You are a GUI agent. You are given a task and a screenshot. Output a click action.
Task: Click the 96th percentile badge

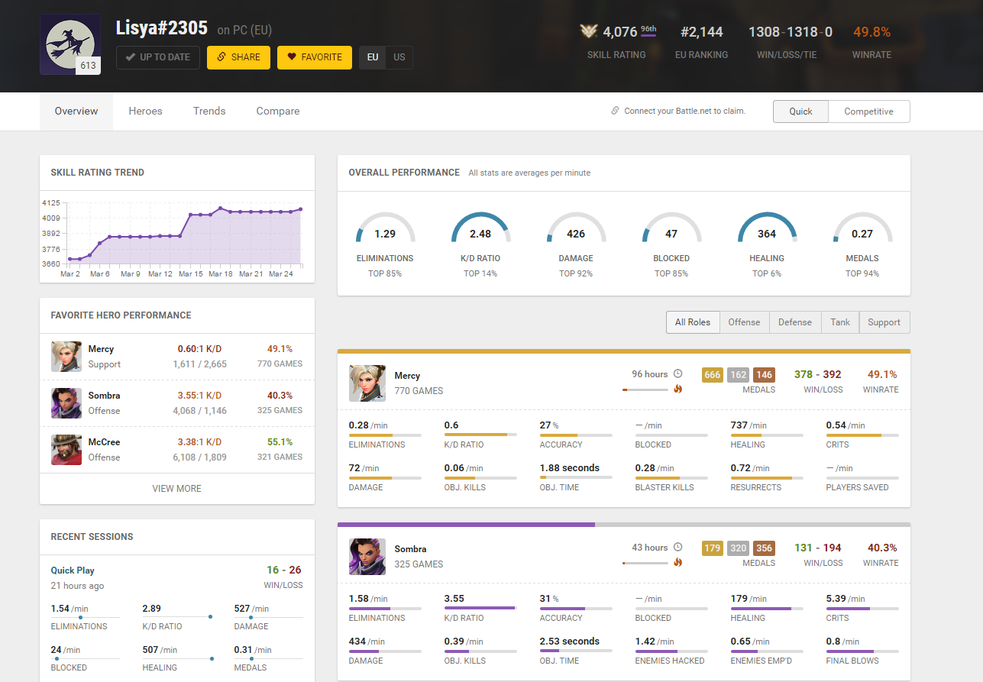pos(648,30)
